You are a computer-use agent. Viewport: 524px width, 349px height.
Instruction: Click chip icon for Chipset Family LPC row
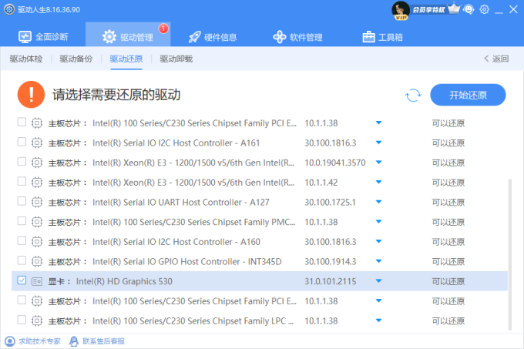(37, 321)
